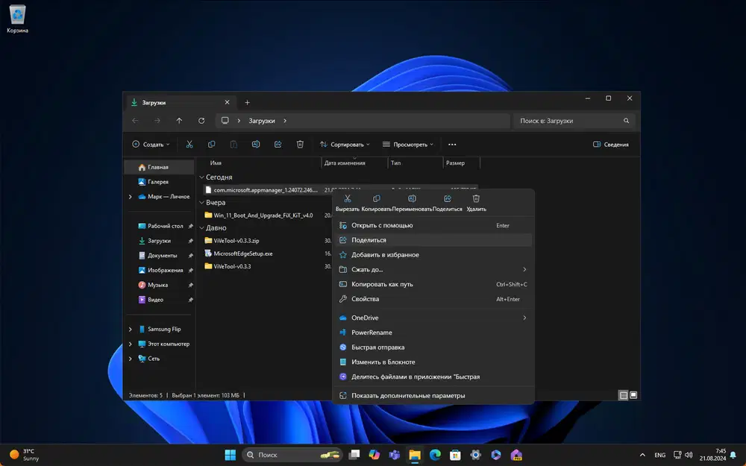Click the Share icon in Explorer command bar

pos(278,145)
